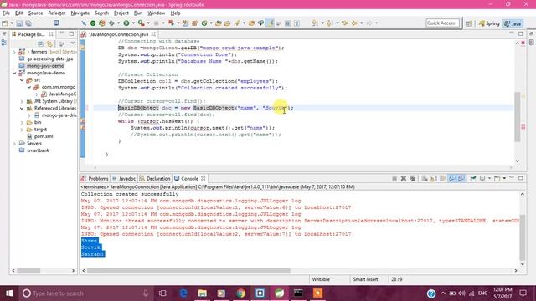Image resolution: width=536 pixels, height=301 pixels.
Task: Expand the farmers project node
Action: click(14, 52)
